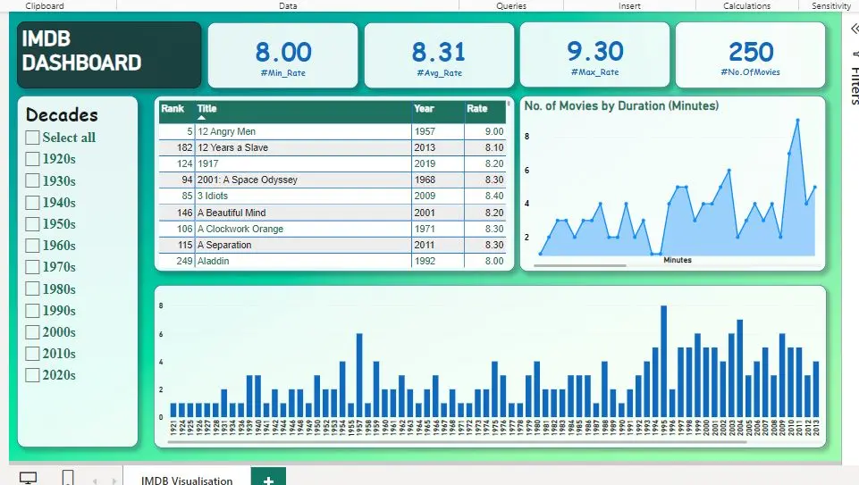Switch to desktop layout view icon
This screenshot has width=859, height=485.
(28, 478)
